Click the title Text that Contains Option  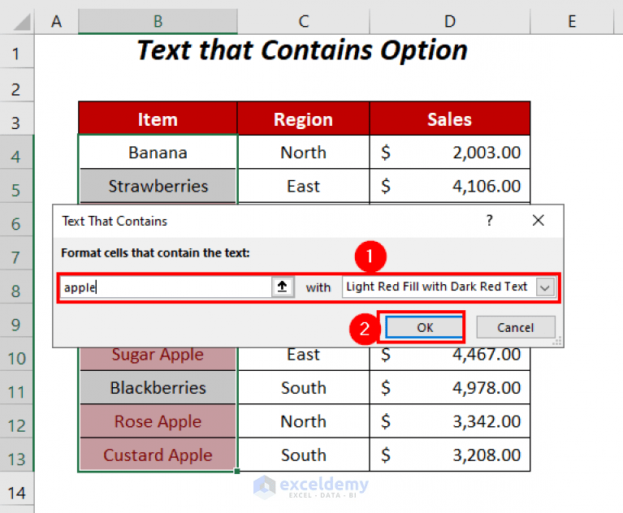(302, 50)
